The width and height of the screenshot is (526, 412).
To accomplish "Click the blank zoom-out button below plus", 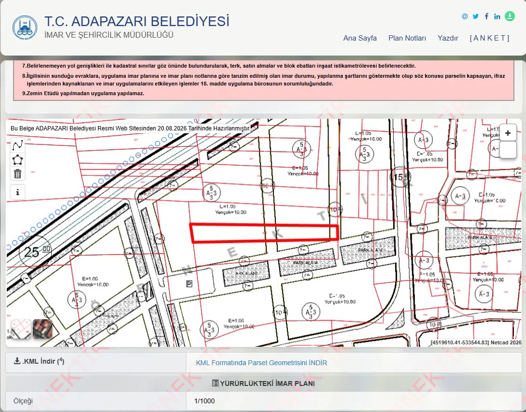I will pos(508,150).
